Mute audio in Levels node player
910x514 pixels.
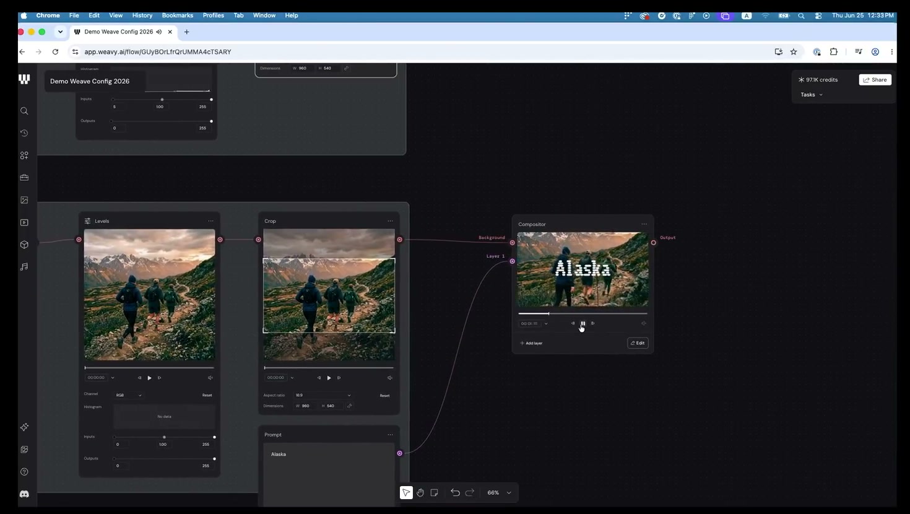click(x=210, y=378)
